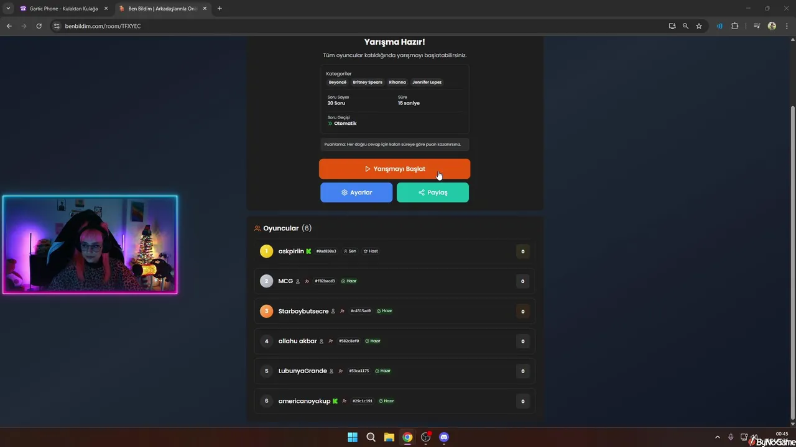Click the profile icon beside Starboybutsecre
Screen dimensions: 796x447
point(333,311)
